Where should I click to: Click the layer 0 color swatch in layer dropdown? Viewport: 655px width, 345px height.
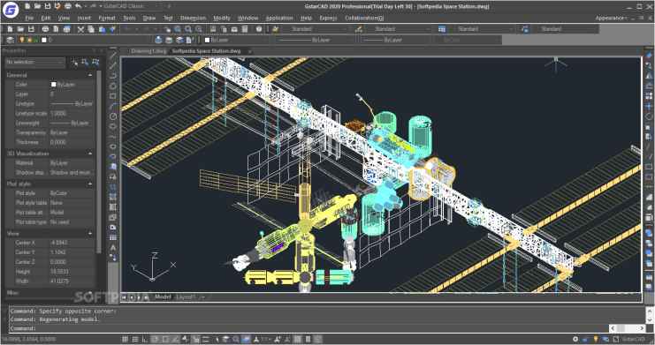click(x=44, y=40)
